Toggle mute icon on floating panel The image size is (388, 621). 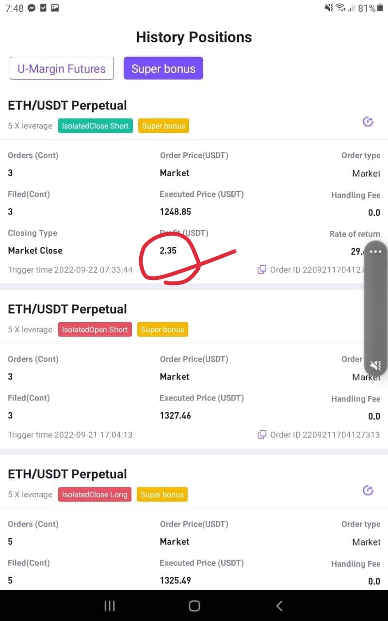coord(375,365)
